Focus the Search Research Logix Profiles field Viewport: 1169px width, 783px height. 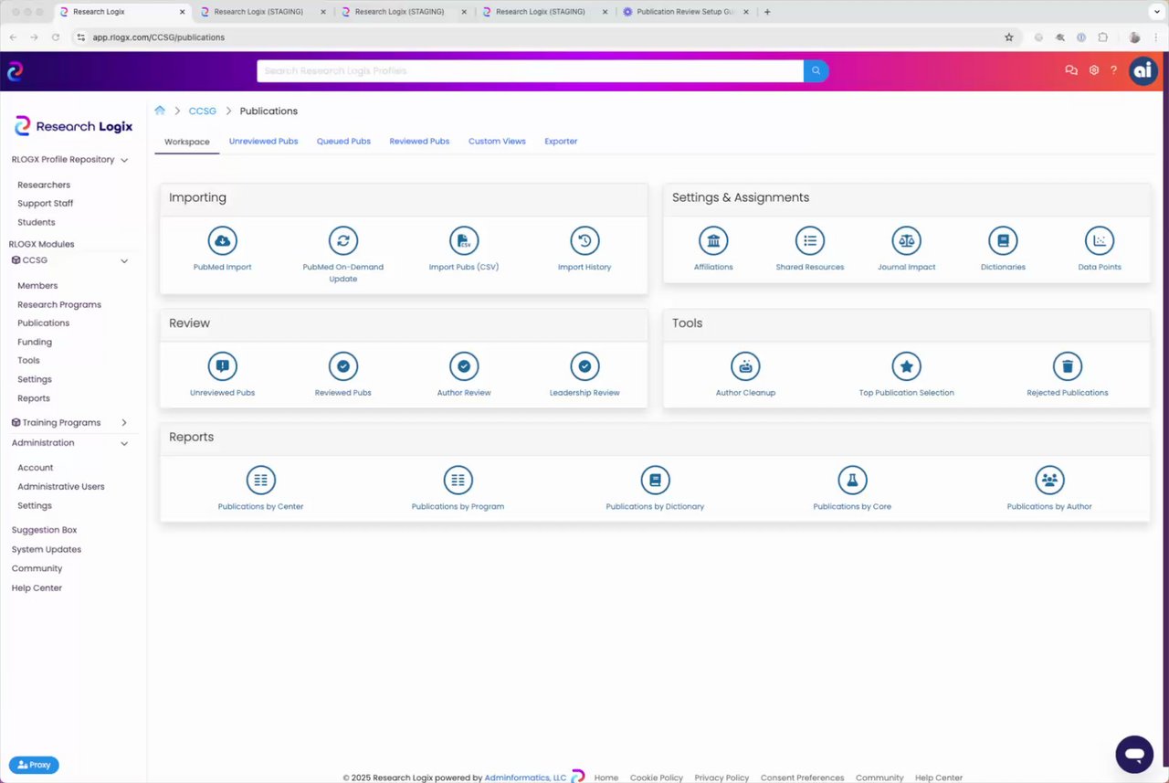pyautogui.click(x=530, y=71)
